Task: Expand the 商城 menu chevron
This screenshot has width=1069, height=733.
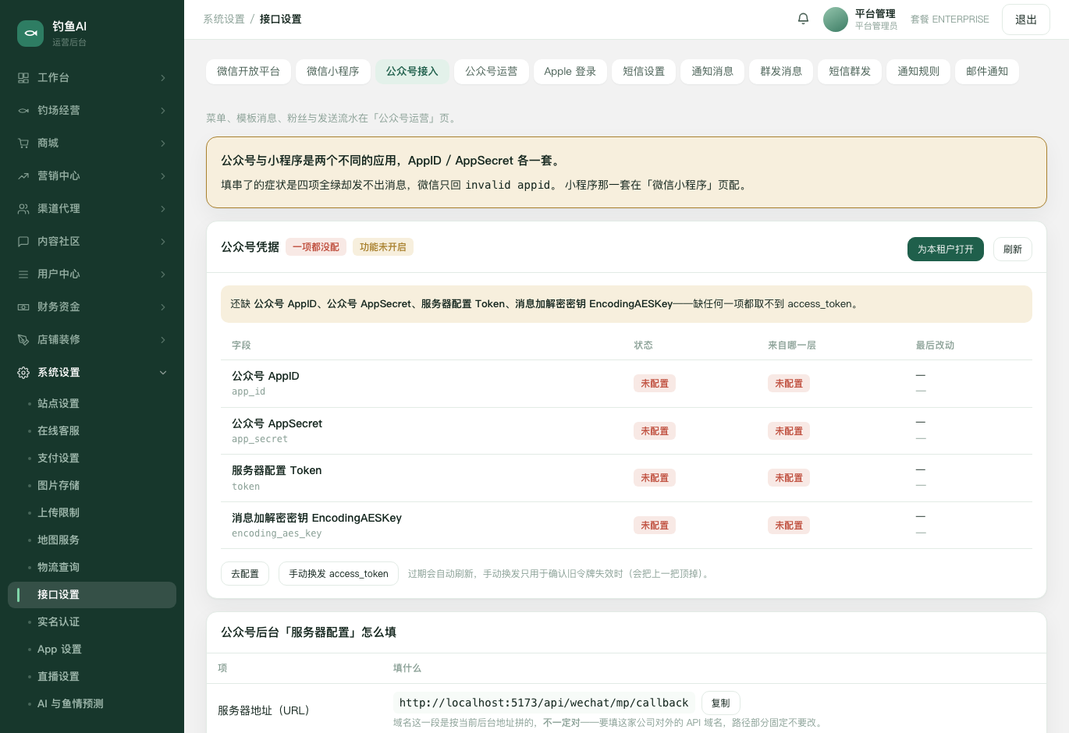Action: 163,143
